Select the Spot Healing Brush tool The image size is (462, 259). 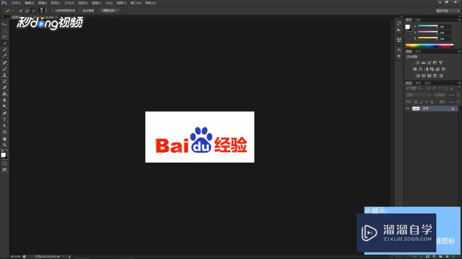click(x=5, y=62)
